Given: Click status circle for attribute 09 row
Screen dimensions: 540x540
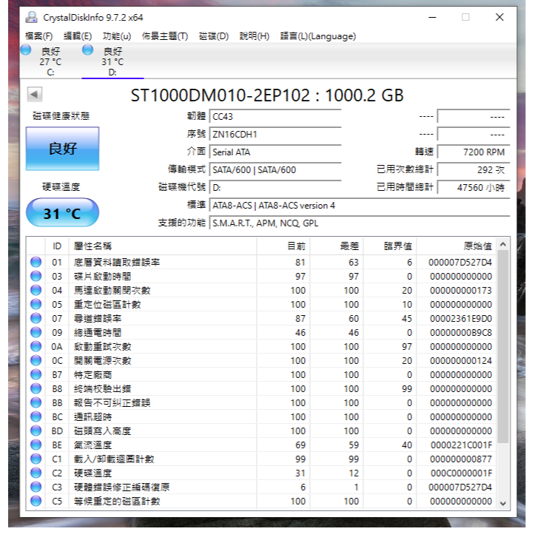Looking at the screenshot, I should pyautogui.click(x=36, y=332).
